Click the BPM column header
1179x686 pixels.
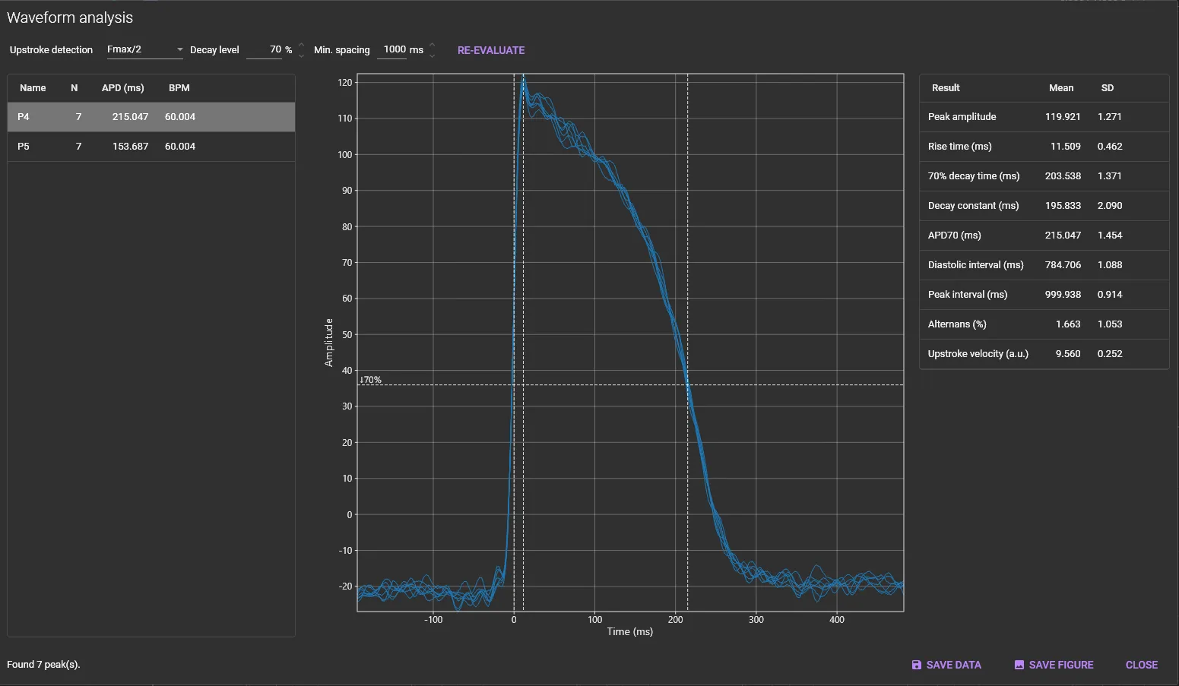click(x=179, y=88)
